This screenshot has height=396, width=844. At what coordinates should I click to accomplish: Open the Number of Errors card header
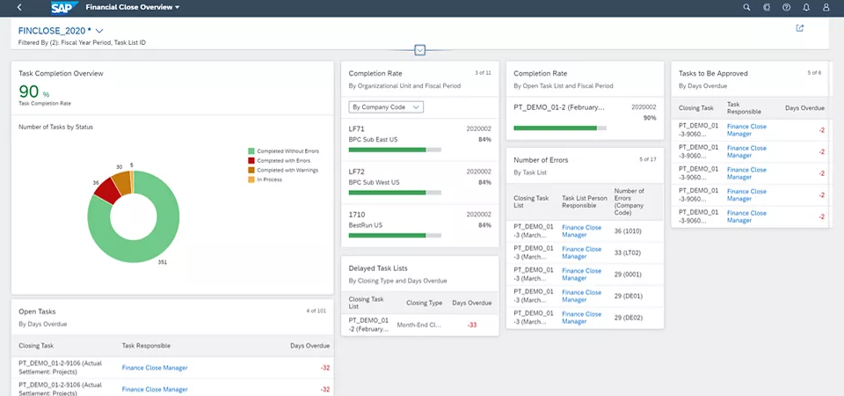(x=541, y=160)
